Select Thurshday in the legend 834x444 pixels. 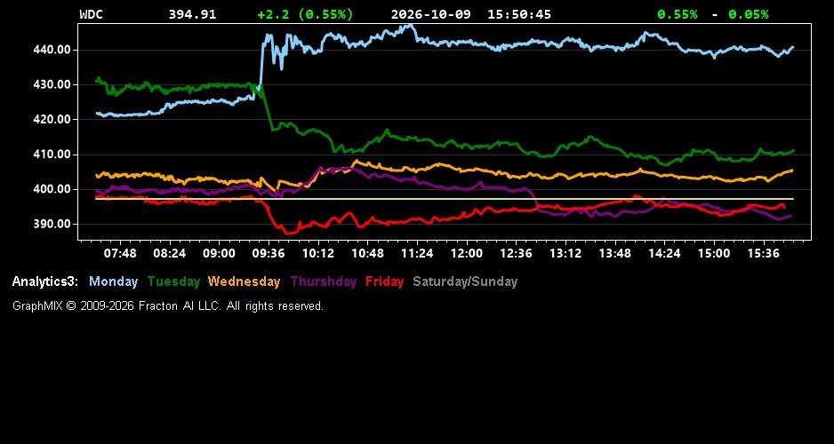click(324, 281)
